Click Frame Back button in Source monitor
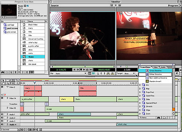 [74, 69]
